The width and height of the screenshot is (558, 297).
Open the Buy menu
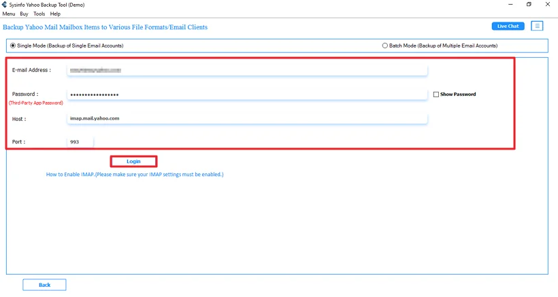pyautogui.click(x=24, y=14)
